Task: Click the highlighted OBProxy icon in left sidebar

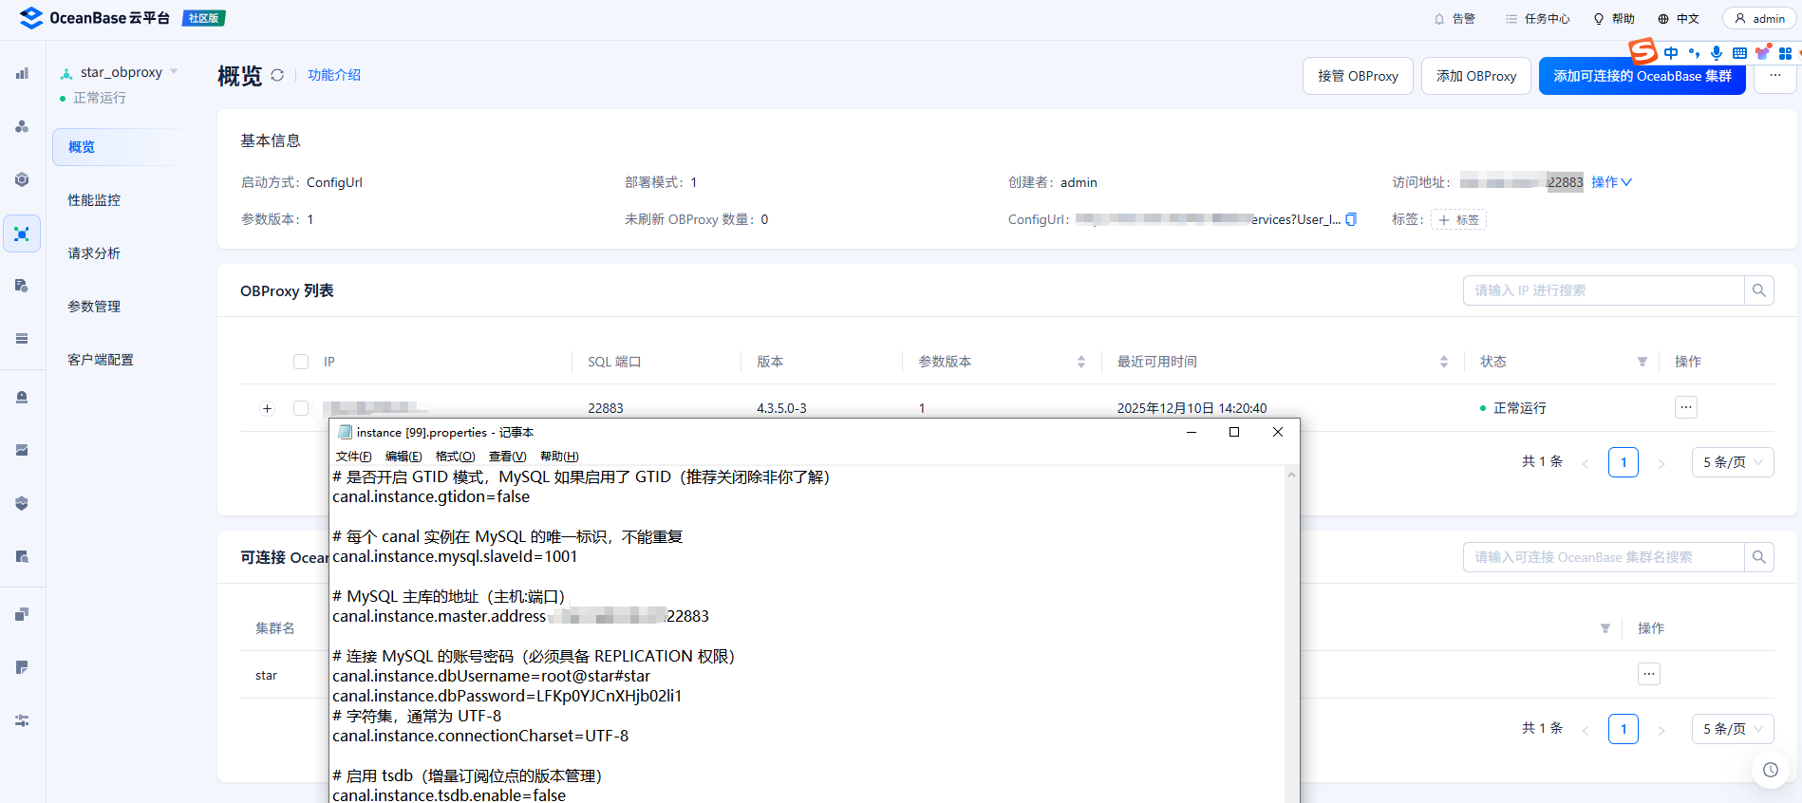Action: (22, 233)
